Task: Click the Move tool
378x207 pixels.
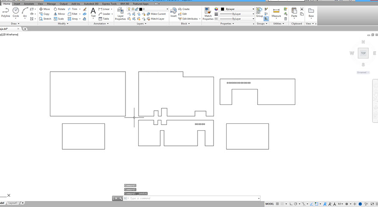Action: coord(44,9)
